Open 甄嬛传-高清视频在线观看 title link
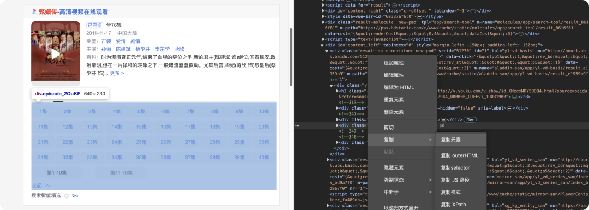Screen dimensions: 589x210 (x=73, y=11)
